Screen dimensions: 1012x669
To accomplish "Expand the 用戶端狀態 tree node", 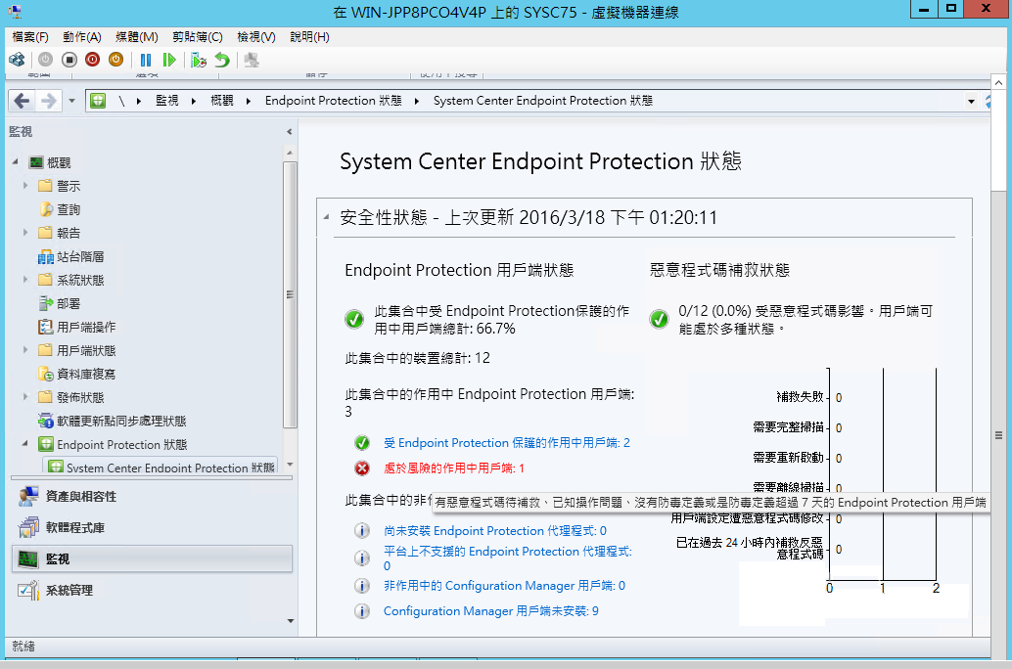I will tap(25, 350).
